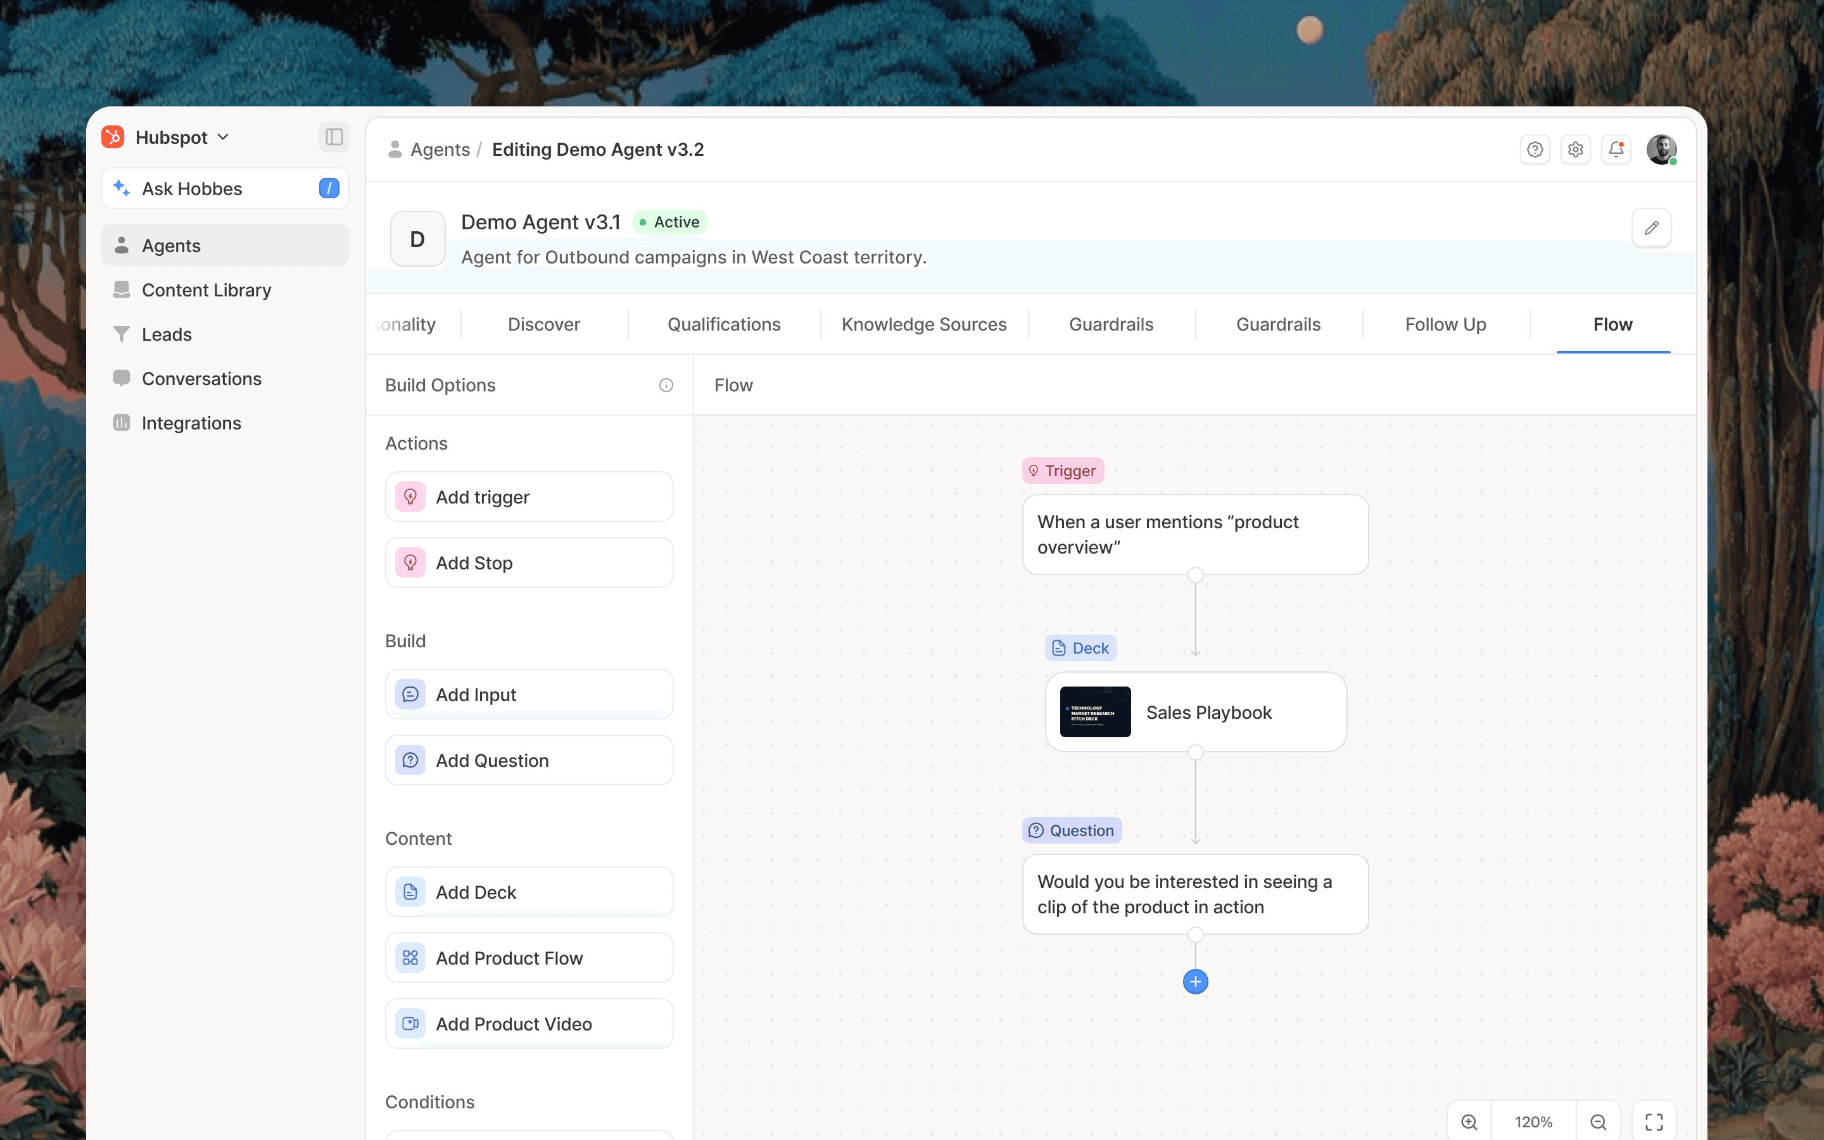Click the help question mark icon

point(1535,149)
